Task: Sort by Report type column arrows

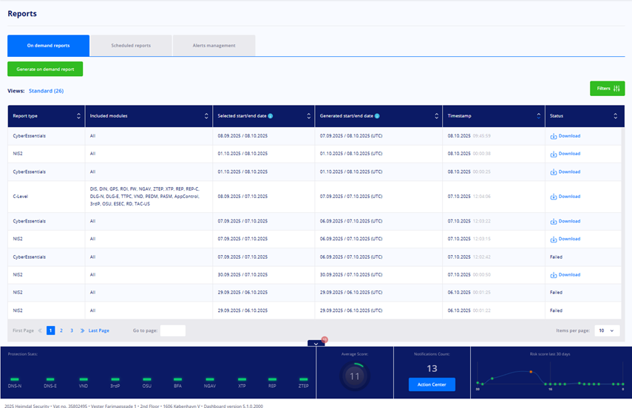Action: 78,116
